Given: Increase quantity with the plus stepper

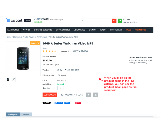Looking at the screenshot, I should (x=64, y=87).
